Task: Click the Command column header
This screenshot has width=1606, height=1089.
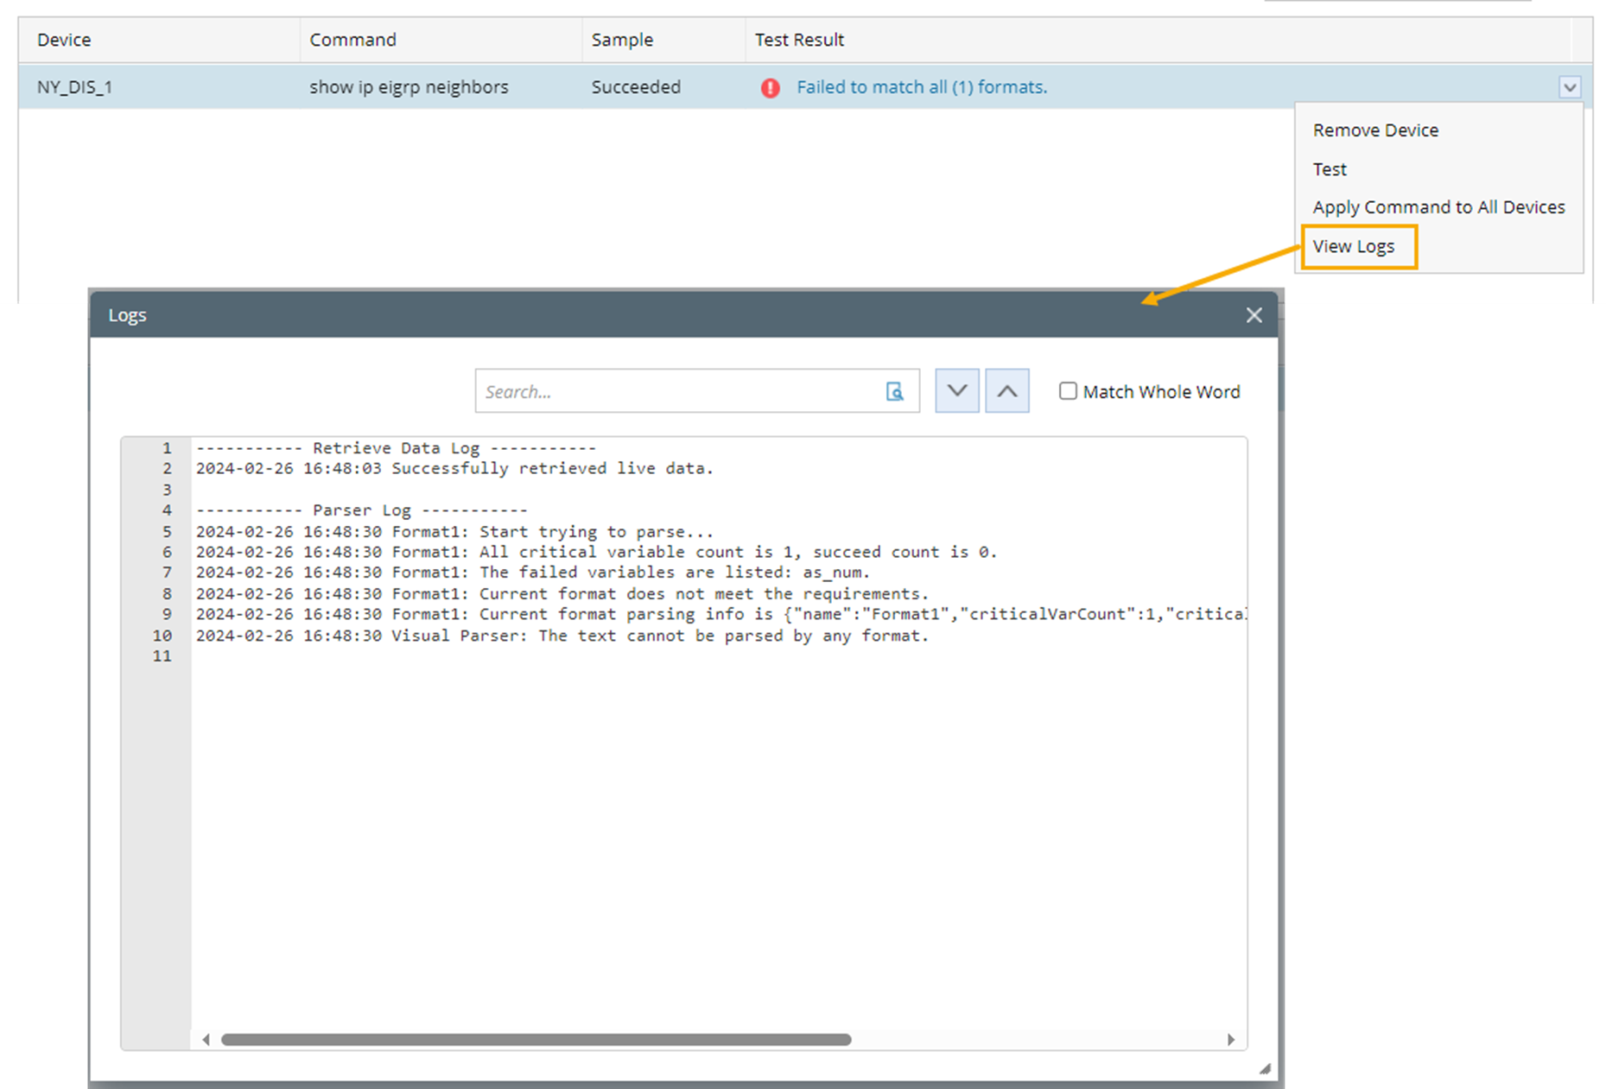Action: click(352, 40)
